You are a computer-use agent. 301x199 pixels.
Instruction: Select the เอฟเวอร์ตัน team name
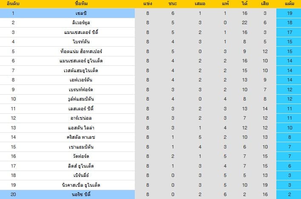tap(81, 80)
